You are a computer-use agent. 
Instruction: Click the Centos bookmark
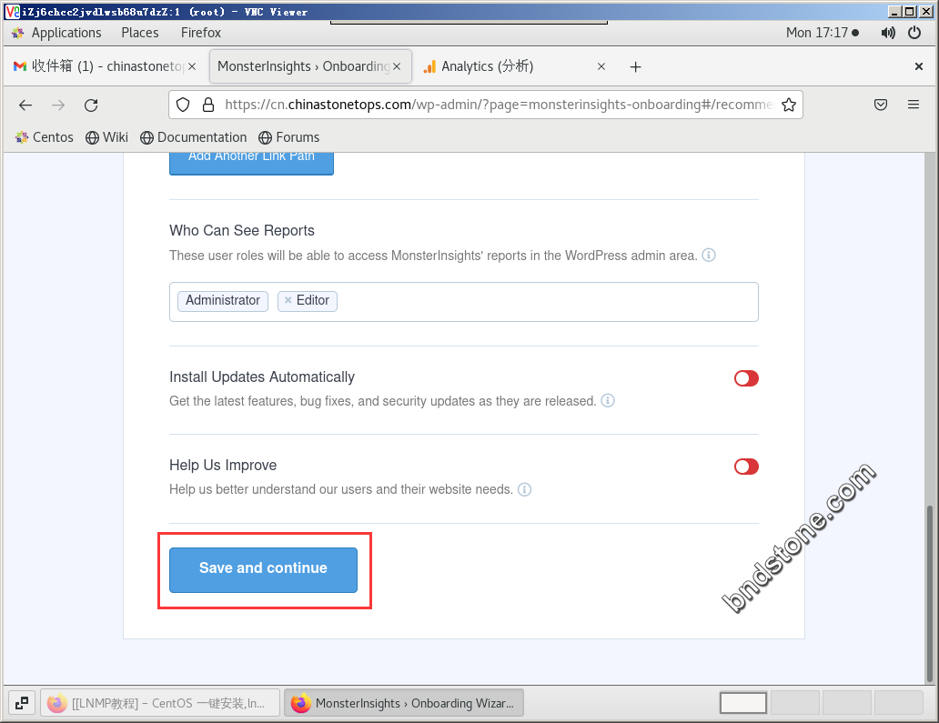(44, 137)
